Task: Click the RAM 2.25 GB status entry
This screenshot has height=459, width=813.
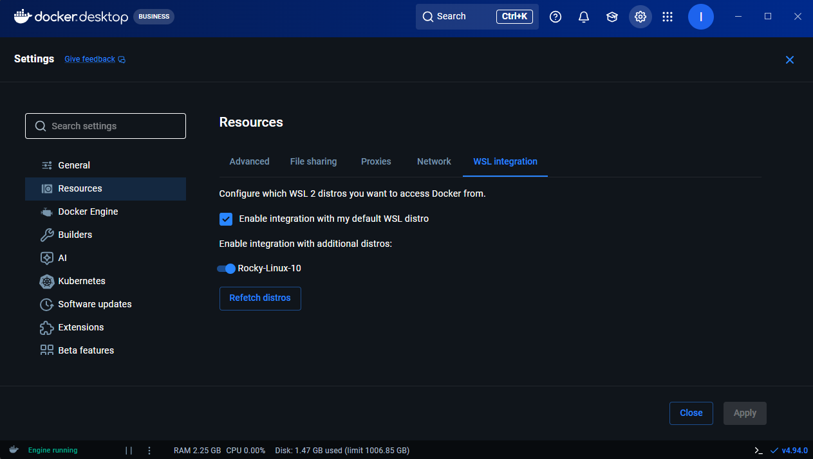Action: [x=198, y=451]
